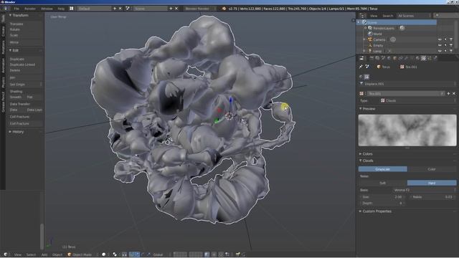Click the Delete button in Edit panel
The width and height of the screenshot is (459, 258).
coord(26,70)
